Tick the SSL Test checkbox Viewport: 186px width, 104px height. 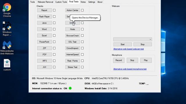click(82, 42)
